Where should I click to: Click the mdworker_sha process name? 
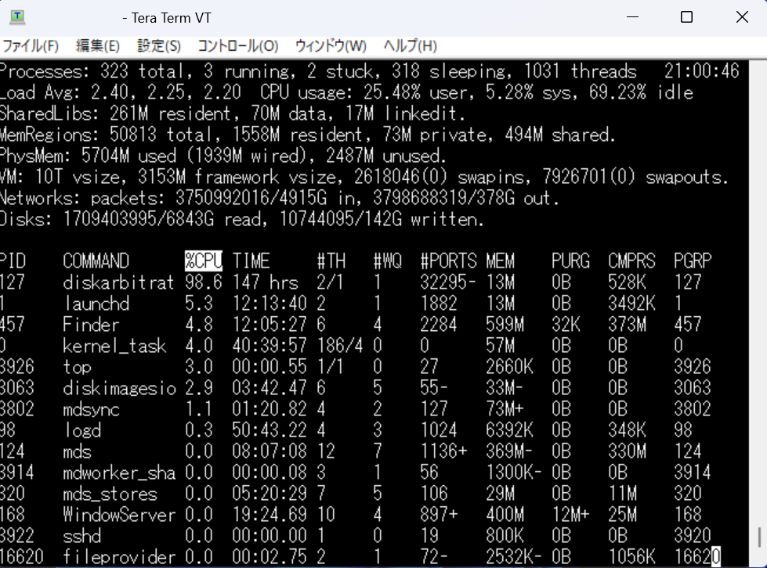click(119, 473)
